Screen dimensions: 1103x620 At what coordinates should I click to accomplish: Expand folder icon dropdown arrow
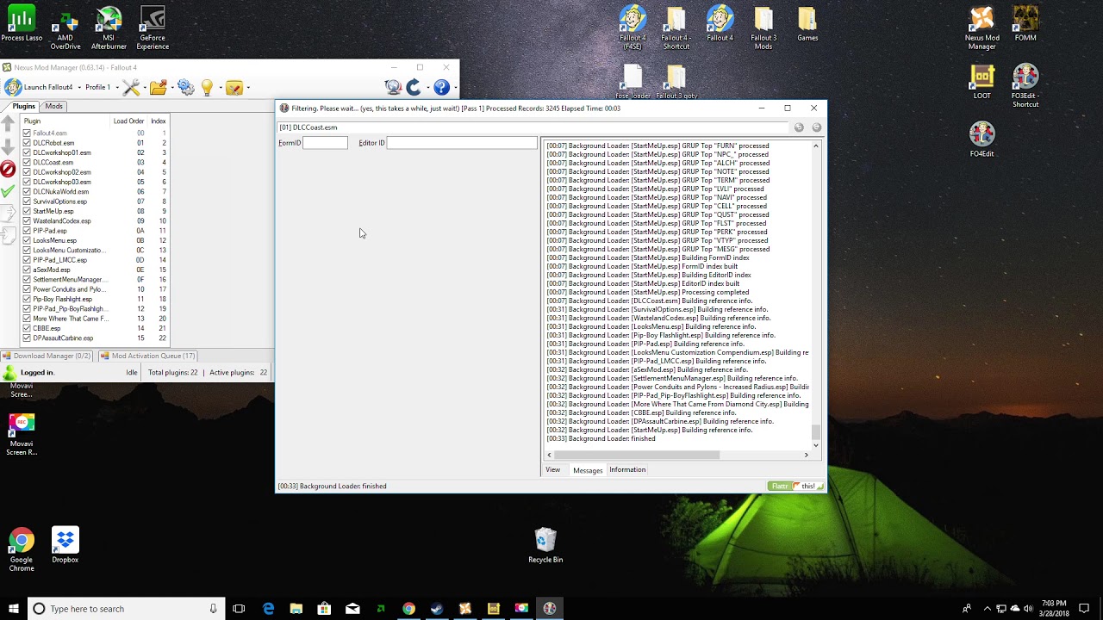click(171, 87)
